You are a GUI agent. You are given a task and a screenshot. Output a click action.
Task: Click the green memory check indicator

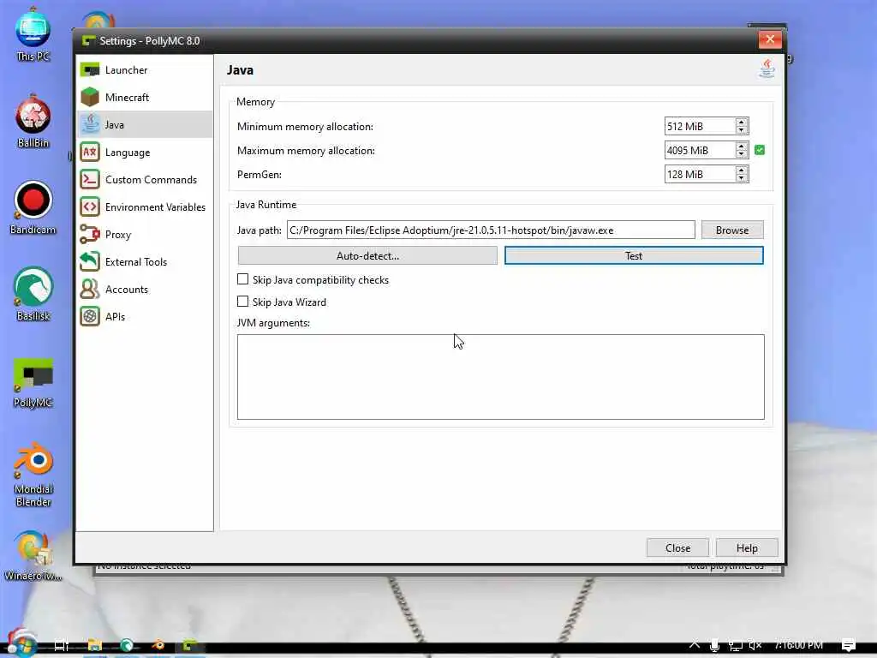click(x=760, y=150)
